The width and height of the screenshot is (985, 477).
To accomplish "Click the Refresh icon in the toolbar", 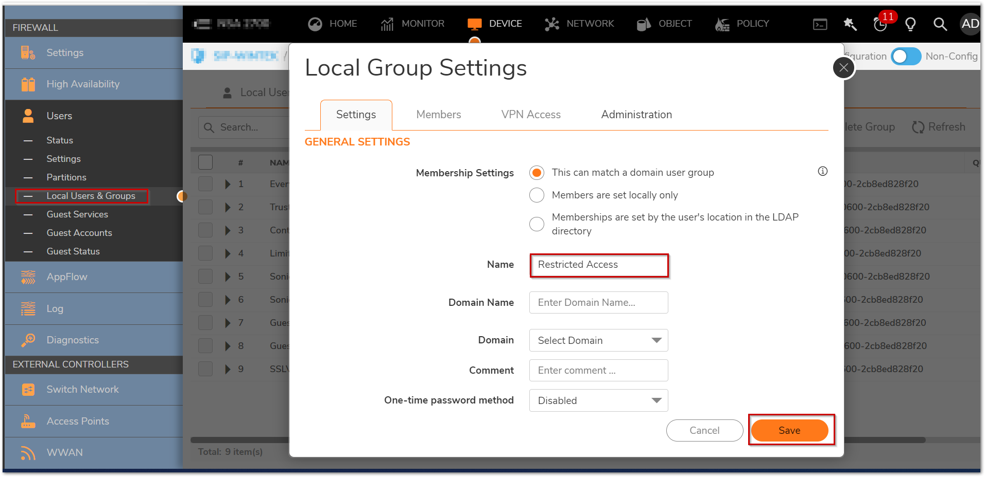I will pos(918,127).
